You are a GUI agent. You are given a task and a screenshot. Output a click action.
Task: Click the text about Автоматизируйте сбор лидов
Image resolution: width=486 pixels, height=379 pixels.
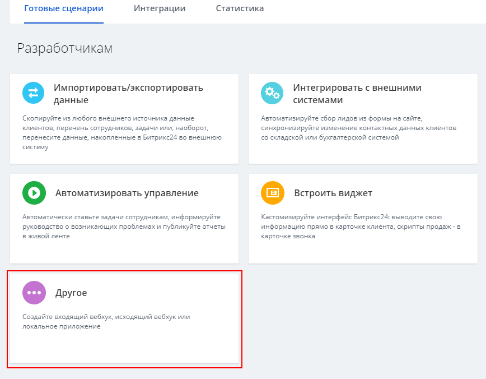[x=358, y=128]
